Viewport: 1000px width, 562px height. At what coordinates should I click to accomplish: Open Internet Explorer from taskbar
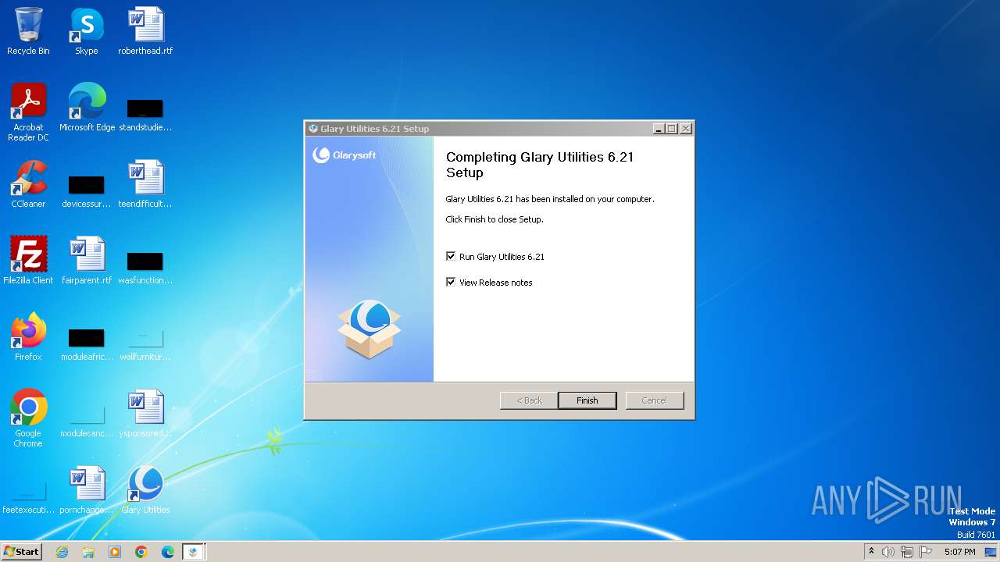pos(62,552)
